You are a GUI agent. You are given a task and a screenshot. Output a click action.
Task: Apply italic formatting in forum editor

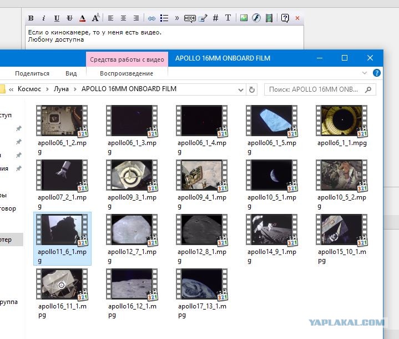(x=43, y=18)
